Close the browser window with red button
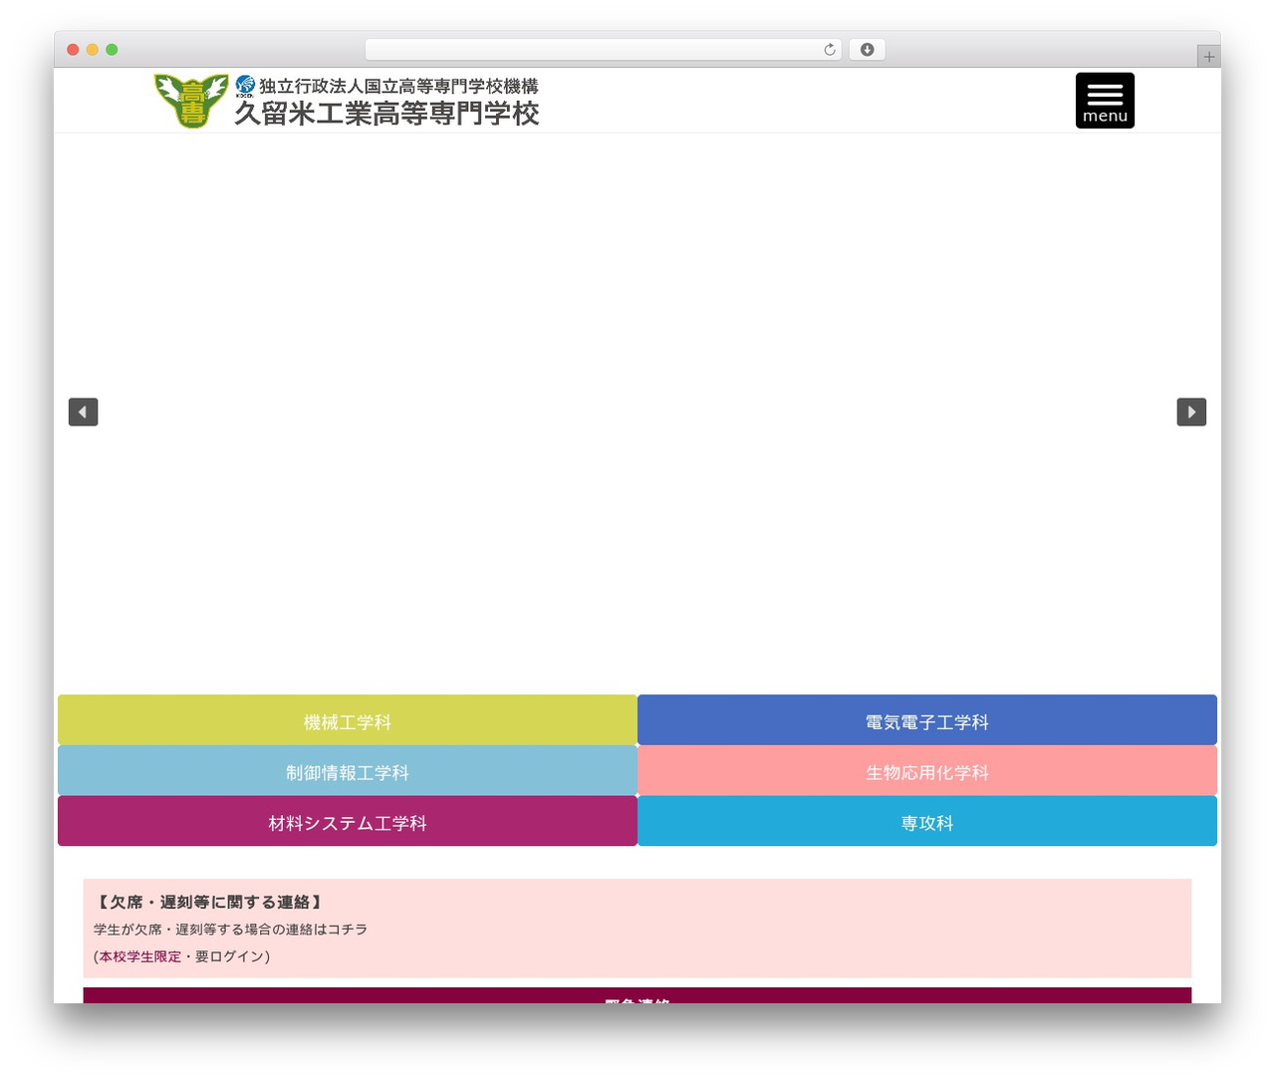This screenshot has height=1080, width=1275. pos(73,50)
